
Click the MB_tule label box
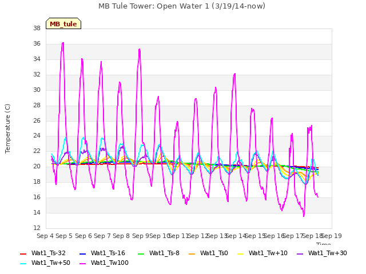click(x=63, y=23)
